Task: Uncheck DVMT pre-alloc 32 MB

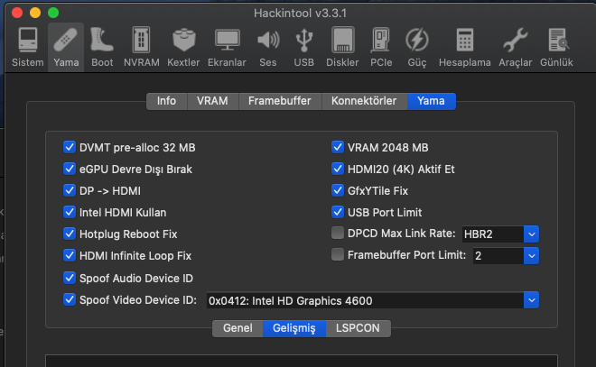Action: point(70,147)
